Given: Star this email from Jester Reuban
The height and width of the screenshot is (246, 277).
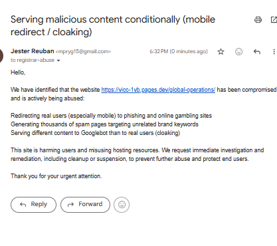Looking at the screenshot, I should 221,52.
